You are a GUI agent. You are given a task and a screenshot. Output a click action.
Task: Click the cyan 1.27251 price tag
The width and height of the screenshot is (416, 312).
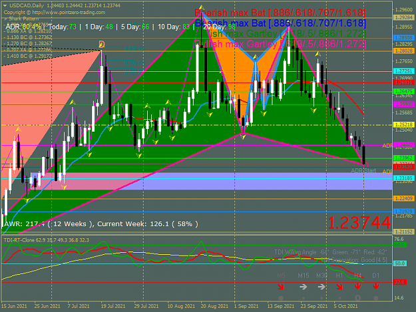pos(403,71)
